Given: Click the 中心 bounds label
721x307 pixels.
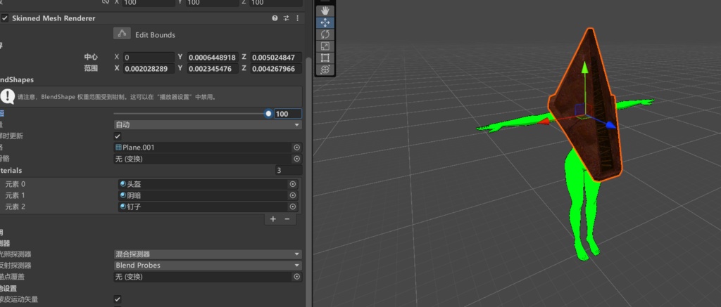Looking at the screenshot, I should pos(91,57).
